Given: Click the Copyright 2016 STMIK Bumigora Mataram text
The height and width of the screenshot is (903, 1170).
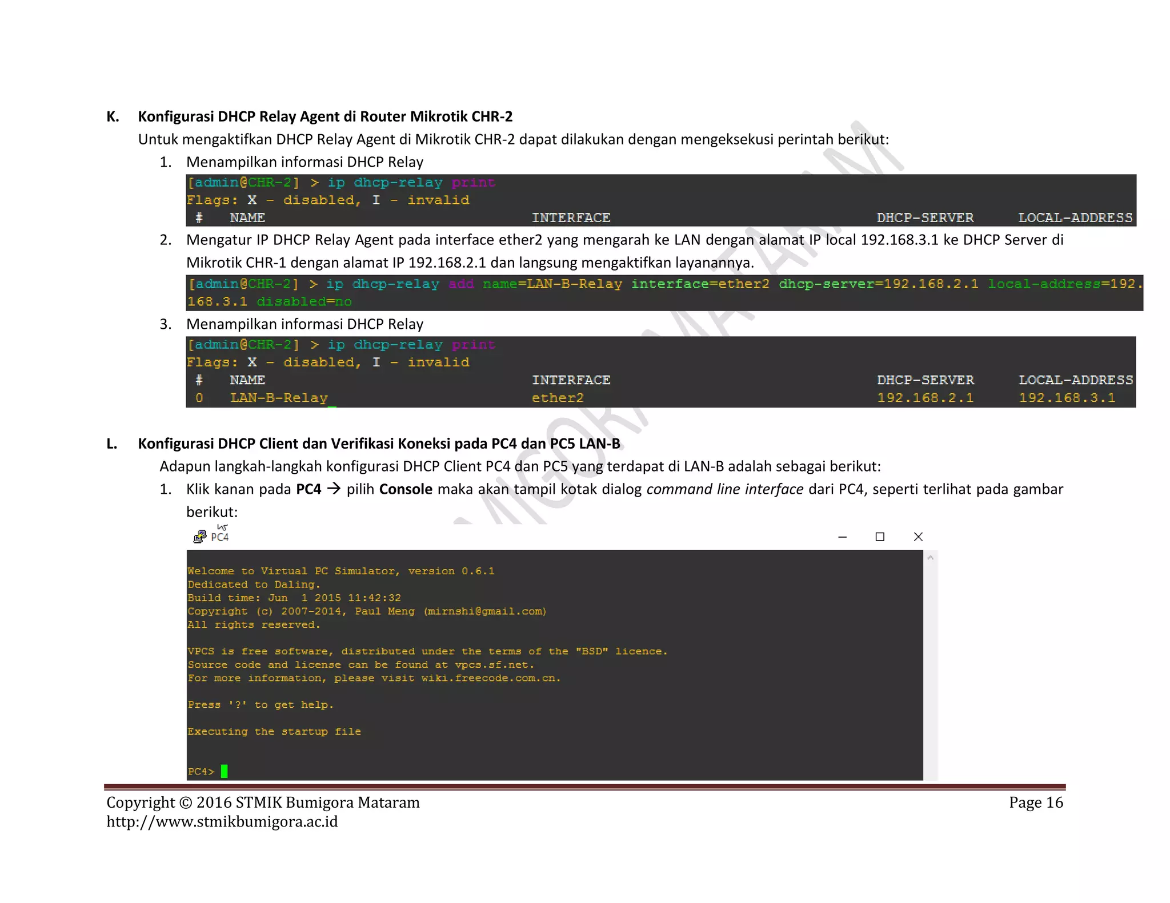Looking at the screenshot, I should pyautogui.click(x=263, y=803).
